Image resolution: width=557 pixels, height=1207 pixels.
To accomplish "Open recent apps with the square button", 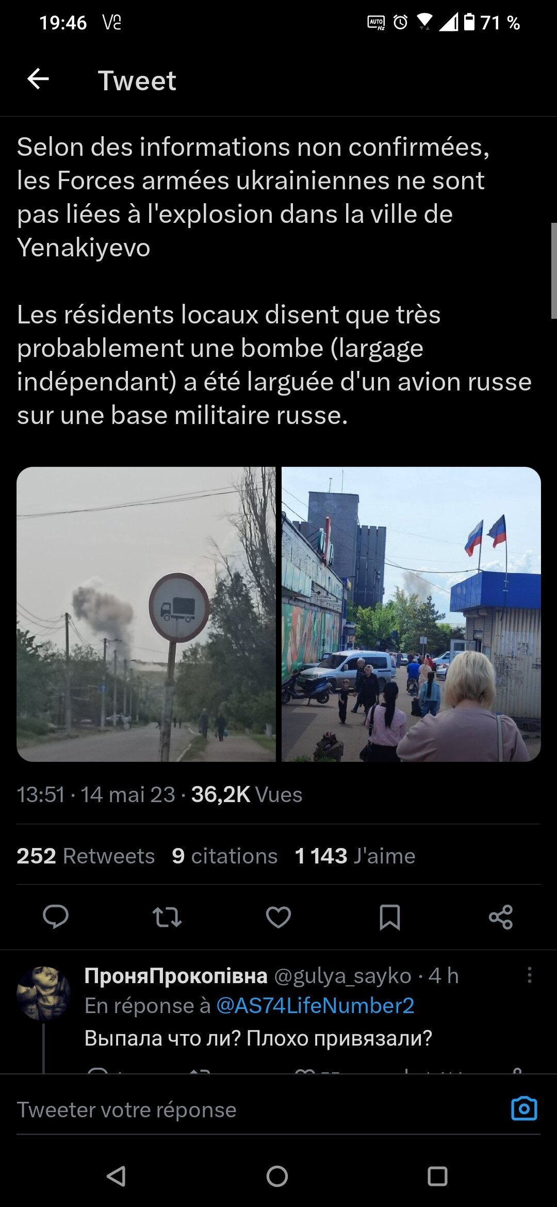I will (x=437, y=1177).
